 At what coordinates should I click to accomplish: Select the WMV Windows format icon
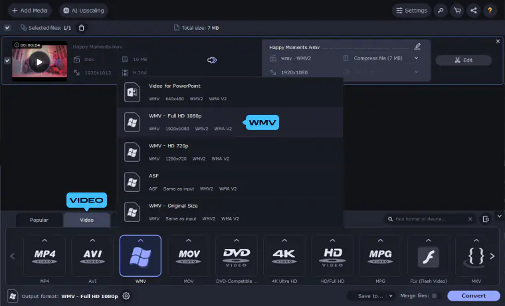tap(140, 256)
